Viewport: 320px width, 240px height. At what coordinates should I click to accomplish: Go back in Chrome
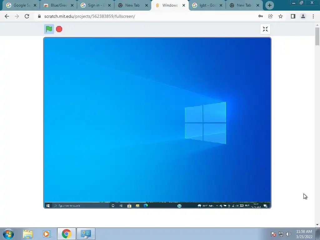[x=7, y=16]
